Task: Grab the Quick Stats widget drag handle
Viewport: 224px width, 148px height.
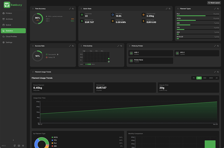Action: click(x=81, y=9)
